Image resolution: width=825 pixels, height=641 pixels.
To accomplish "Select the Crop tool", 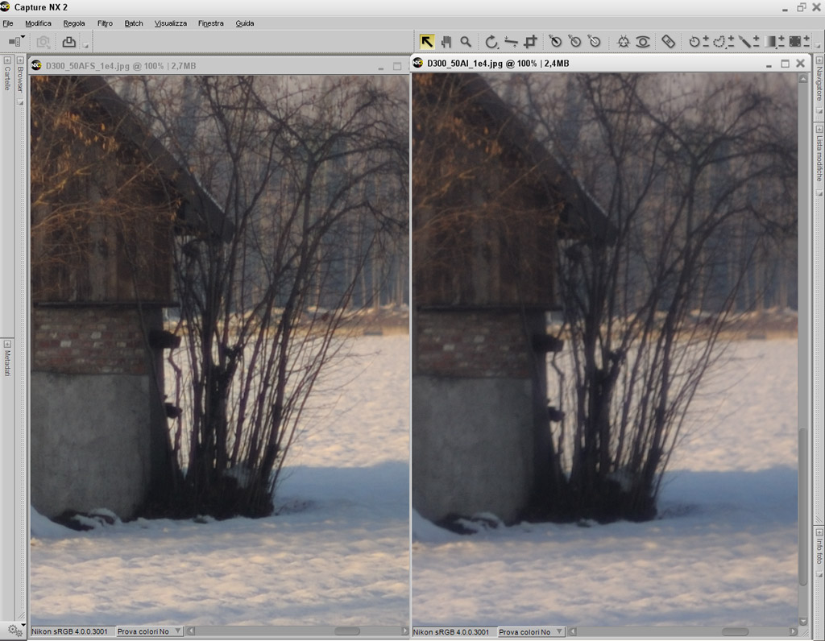I will pos(530,42).
